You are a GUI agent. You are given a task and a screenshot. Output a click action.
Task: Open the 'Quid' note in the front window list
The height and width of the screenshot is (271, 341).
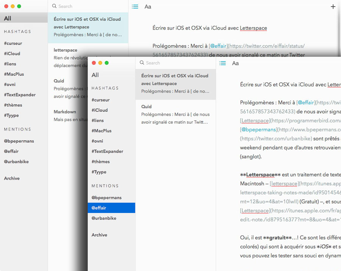coord(175,114)
